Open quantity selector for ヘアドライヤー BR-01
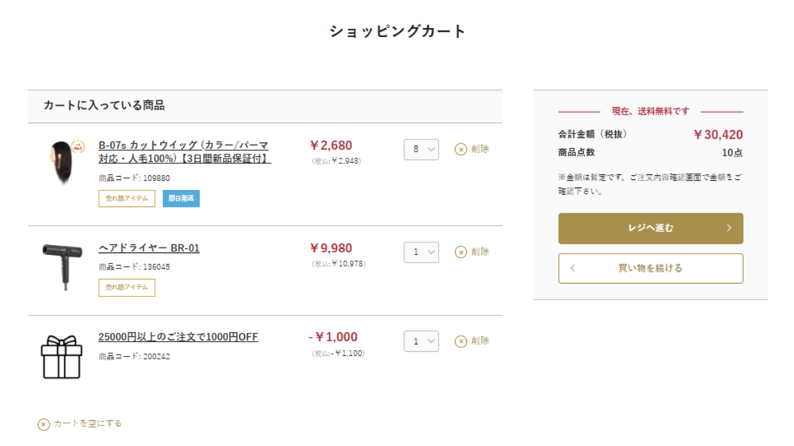Image resolution: width=794 pixels, height=446 pixels. 421,252
